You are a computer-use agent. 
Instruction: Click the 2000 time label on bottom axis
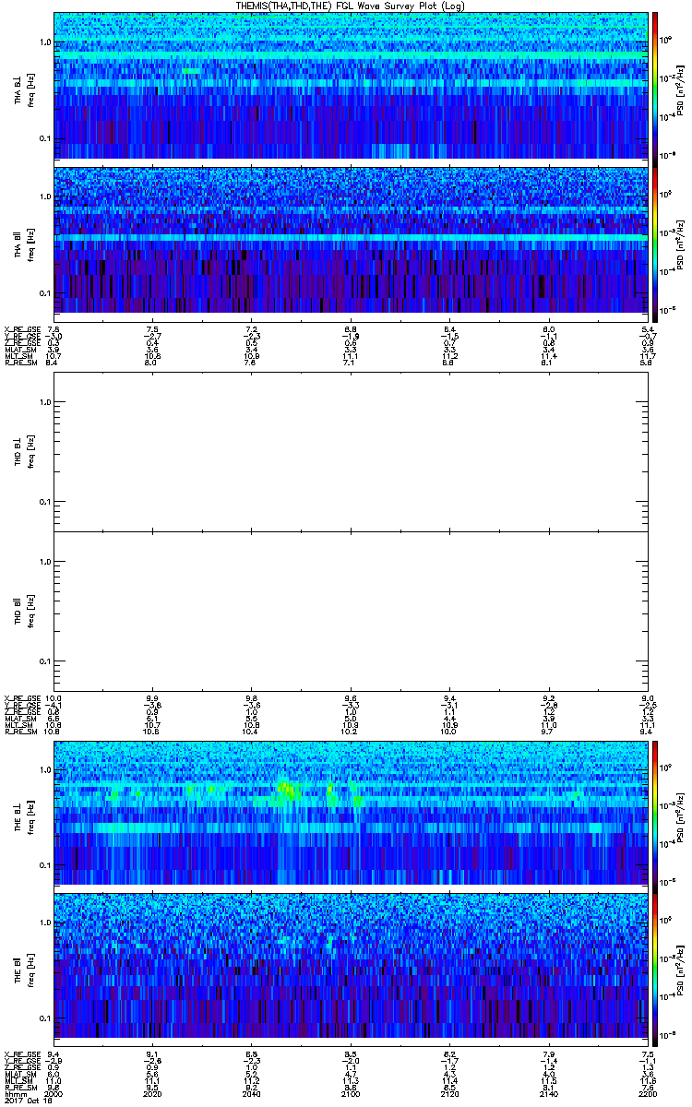54,1092
